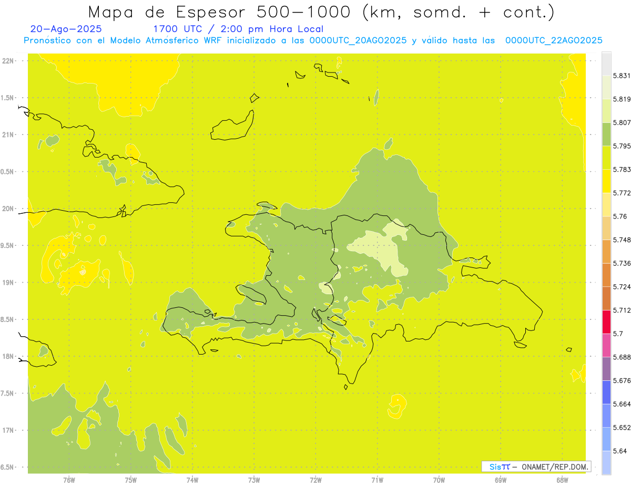
Task: Select the legend value 5.748
Action: click(622, 240)
